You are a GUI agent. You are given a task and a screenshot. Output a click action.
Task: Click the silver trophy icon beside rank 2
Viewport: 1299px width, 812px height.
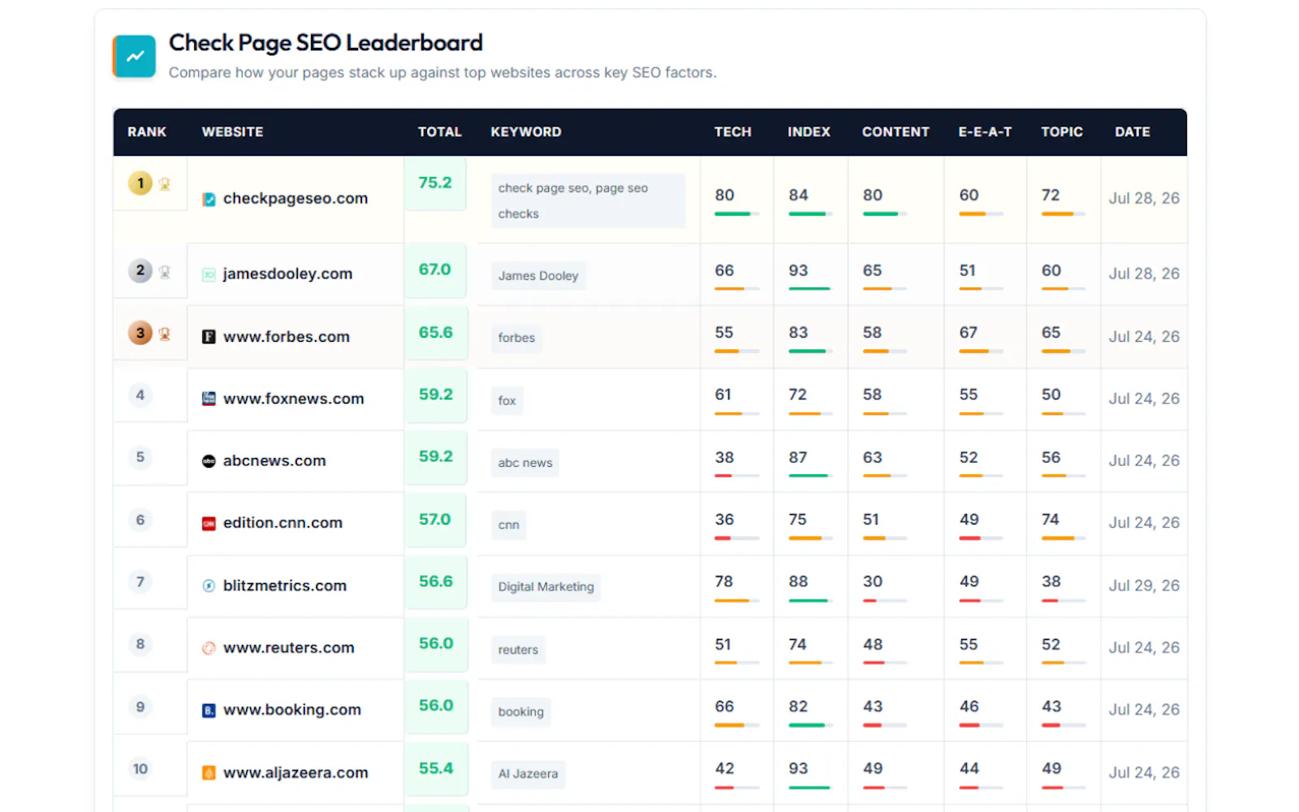[165, 272]
